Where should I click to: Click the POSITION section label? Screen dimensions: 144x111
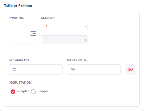coord(16,18)
